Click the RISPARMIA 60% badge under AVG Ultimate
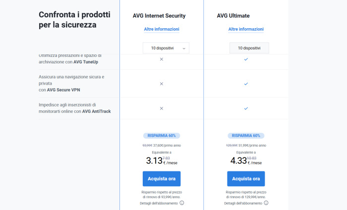 click(x=246, y=135)
